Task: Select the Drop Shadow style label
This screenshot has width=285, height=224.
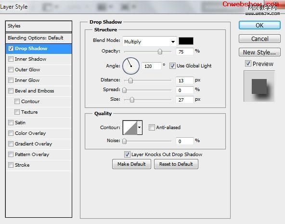Action: pos(31,48)
